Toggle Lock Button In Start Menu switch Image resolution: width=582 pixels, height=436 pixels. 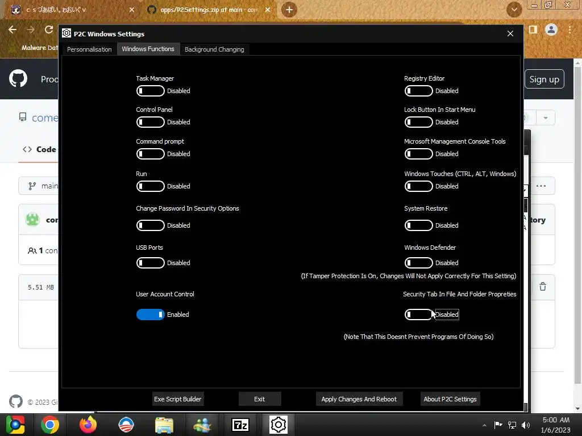coord(418,122)
